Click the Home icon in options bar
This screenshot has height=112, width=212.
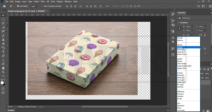4,6
